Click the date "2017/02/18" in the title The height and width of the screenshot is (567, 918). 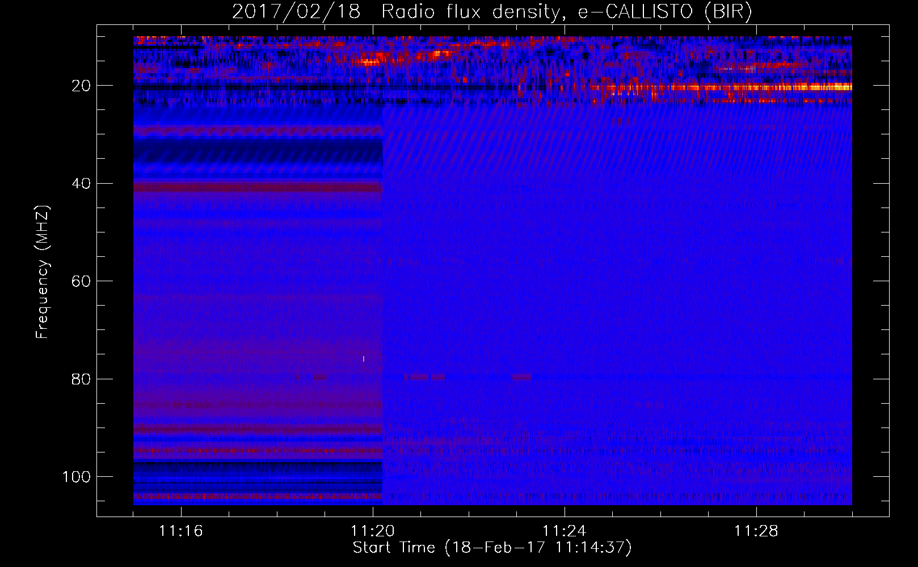pyautogui.click(x=296, y=12)
